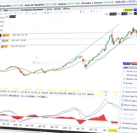Screen dimensions: 137x133
Task: Toggle the OSMA line visibility checkmark
Action: pos(47,97)
